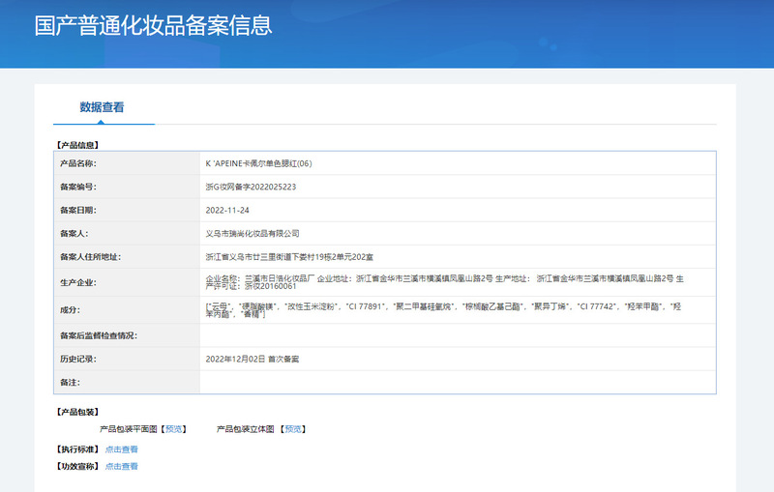Click the 历史记录 entry 2022年12月02日 首次备案
Viewport: 774px width, 492px height.
253,359
